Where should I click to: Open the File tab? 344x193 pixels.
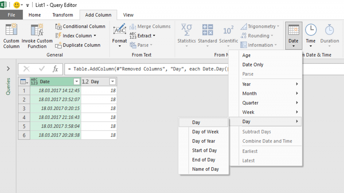11,15
